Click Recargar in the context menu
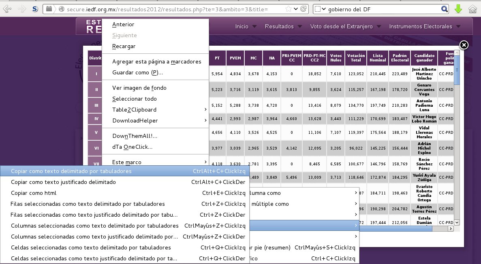 coord(124,46)
